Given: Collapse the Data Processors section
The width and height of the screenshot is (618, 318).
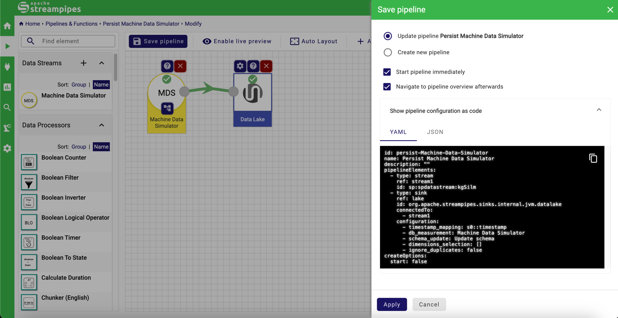Looking at the screenshot, I should (x=102, y=125).
